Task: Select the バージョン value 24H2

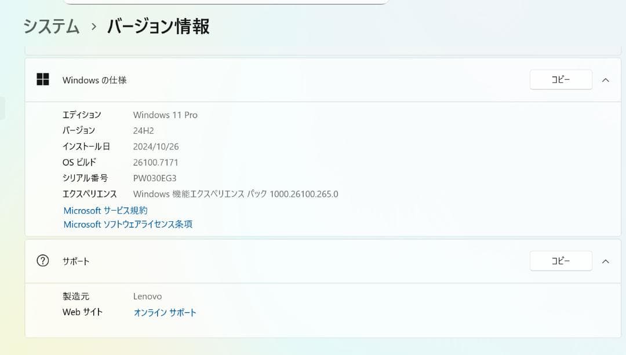Action: (144, 130)
